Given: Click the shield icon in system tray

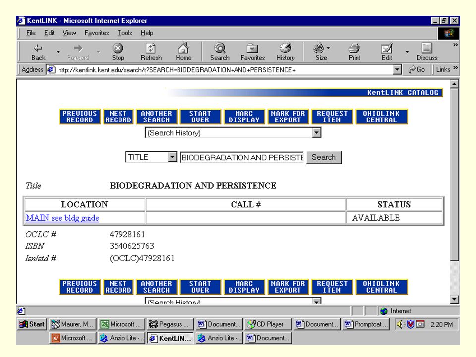Looking at the screenshot, I should [x=410, y=324].
